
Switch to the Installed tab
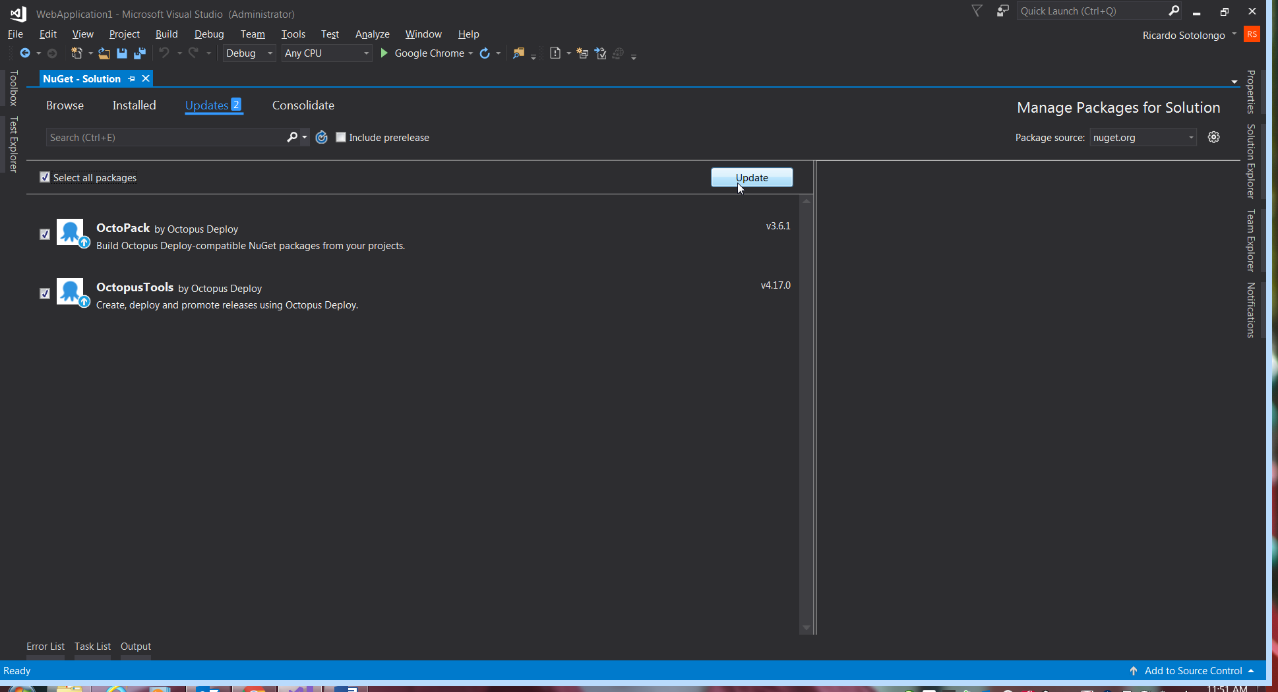134,105
